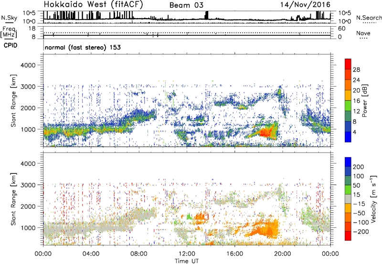Click the "12:00" time tick label
Screen dimensions: 382x264
[x=187, y=254]
